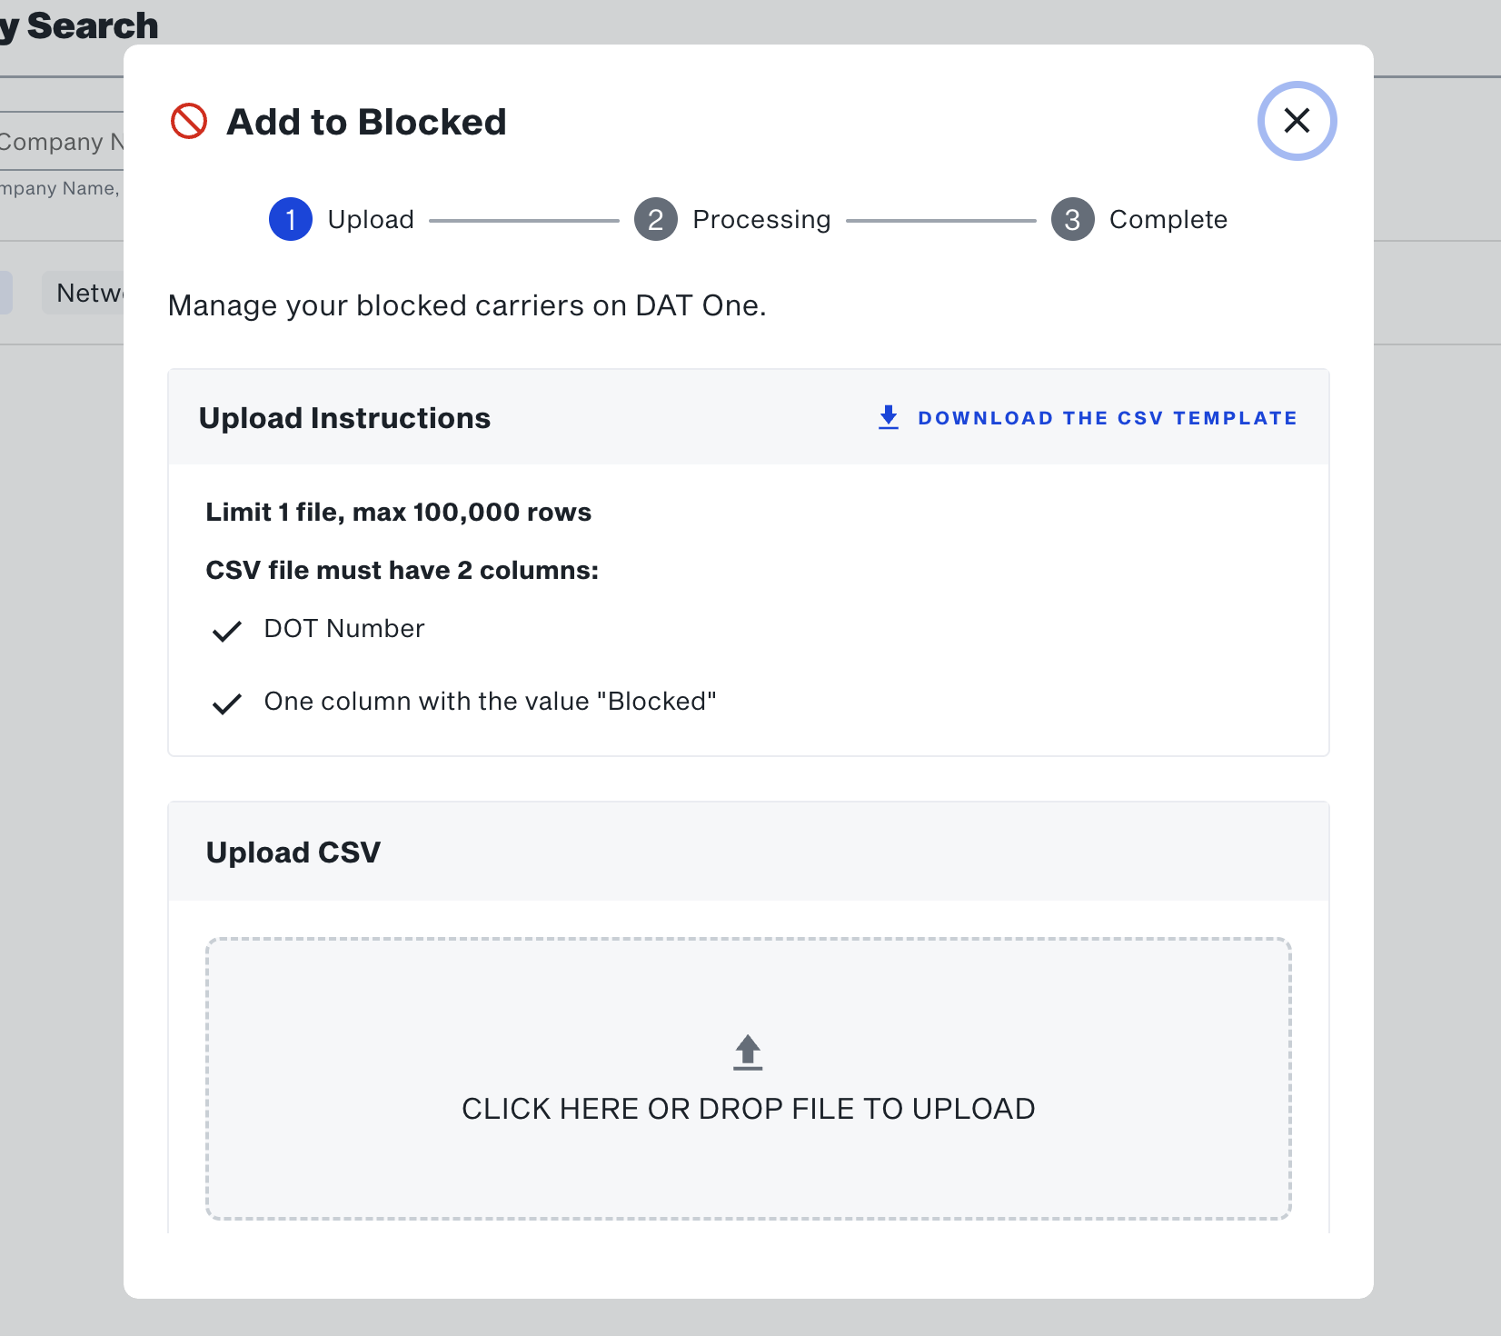Click the step 1 Upload circle

coord(291,220)
